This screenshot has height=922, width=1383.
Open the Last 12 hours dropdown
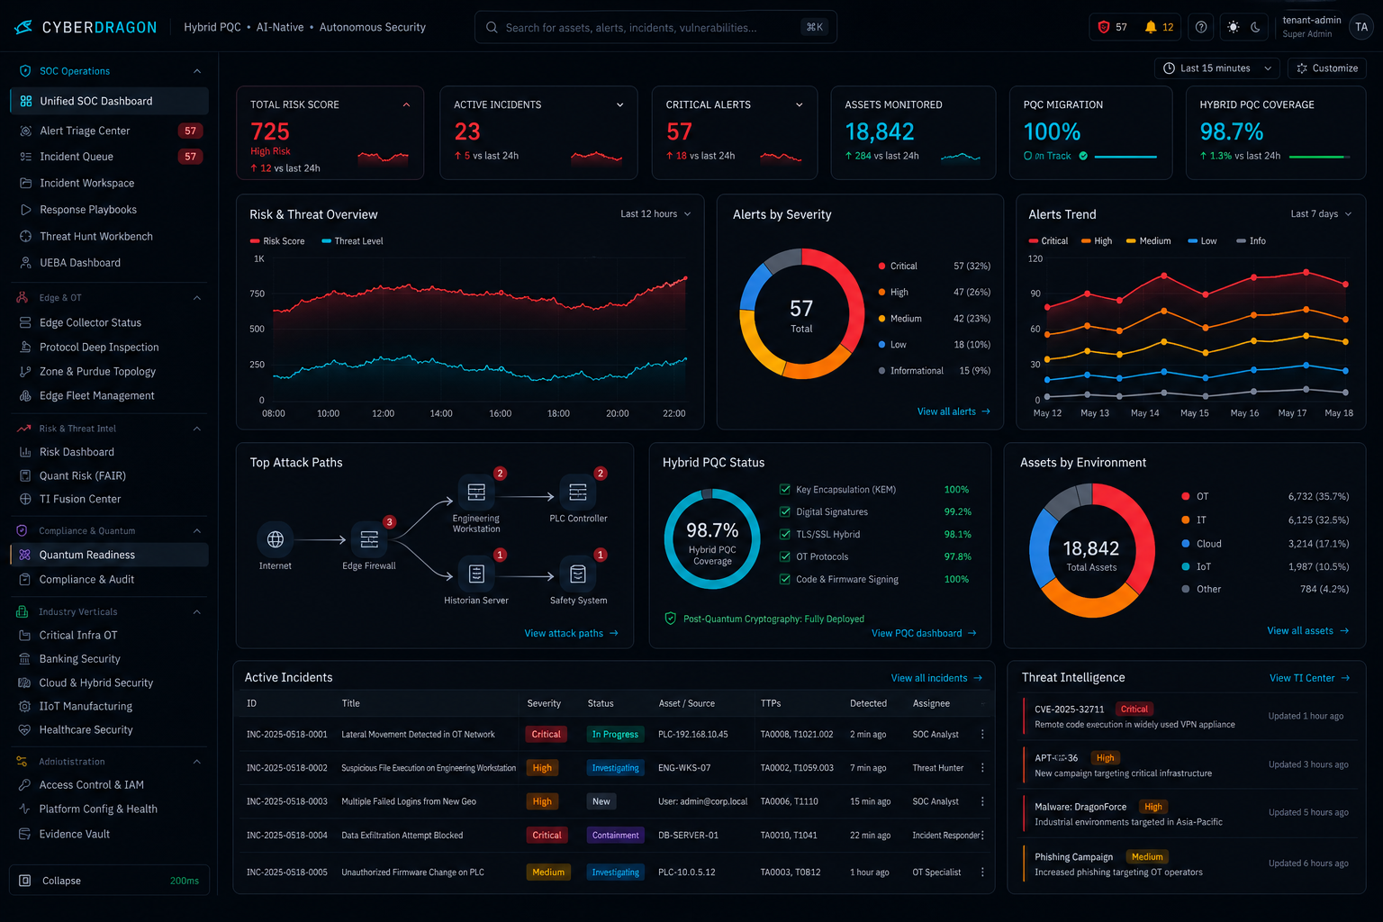(655, 214)
